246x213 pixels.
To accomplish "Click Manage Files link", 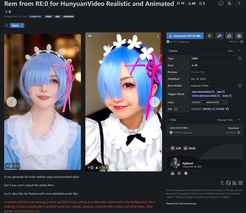I will [x=225, y=120].
